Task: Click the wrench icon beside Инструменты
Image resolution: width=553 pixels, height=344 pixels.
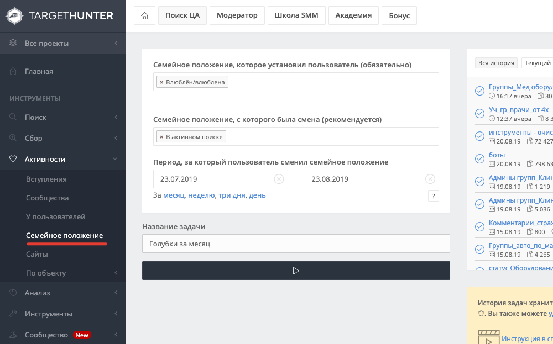Action: 13,314
